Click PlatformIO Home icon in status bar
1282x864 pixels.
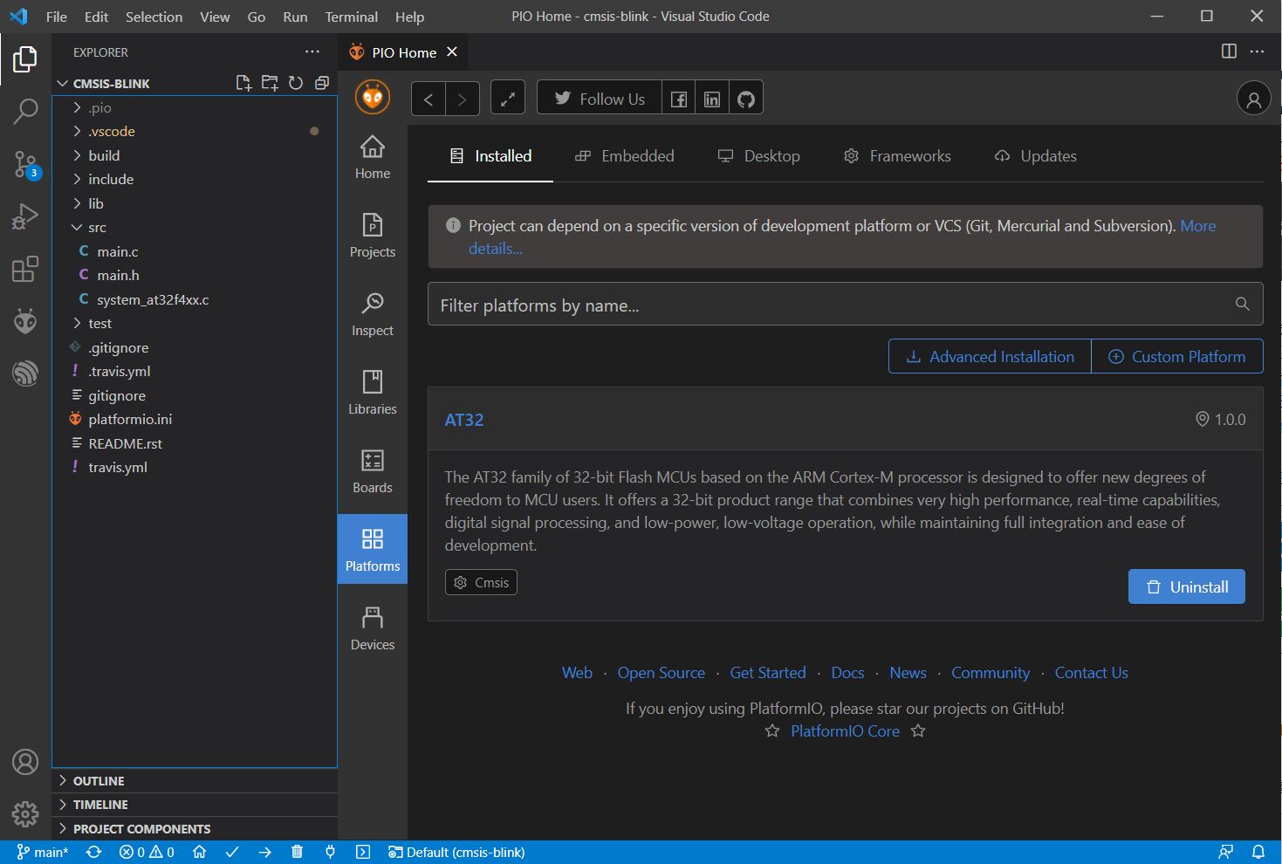199,853
